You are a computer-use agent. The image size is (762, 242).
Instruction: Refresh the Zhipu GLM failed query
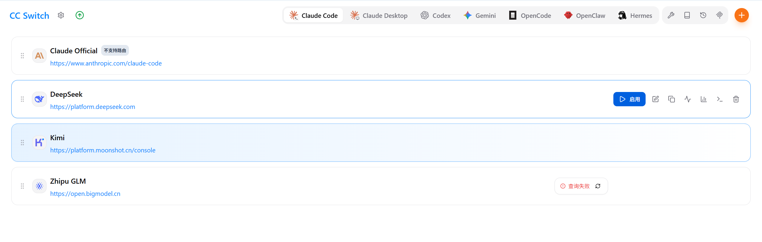(598, 186)
